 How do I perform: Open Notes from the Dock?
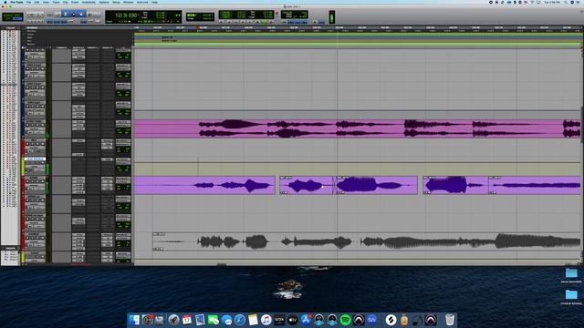(253, 320)
